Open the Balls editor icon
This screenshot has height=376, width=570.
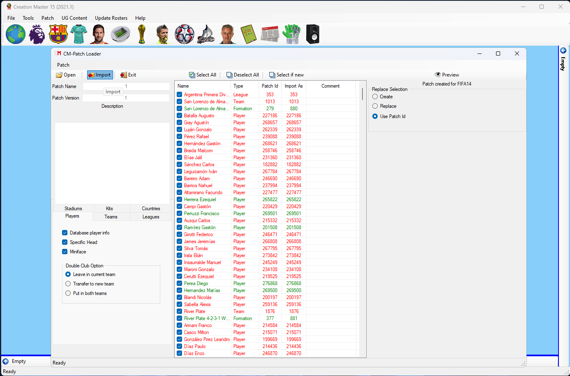[184, 34]
